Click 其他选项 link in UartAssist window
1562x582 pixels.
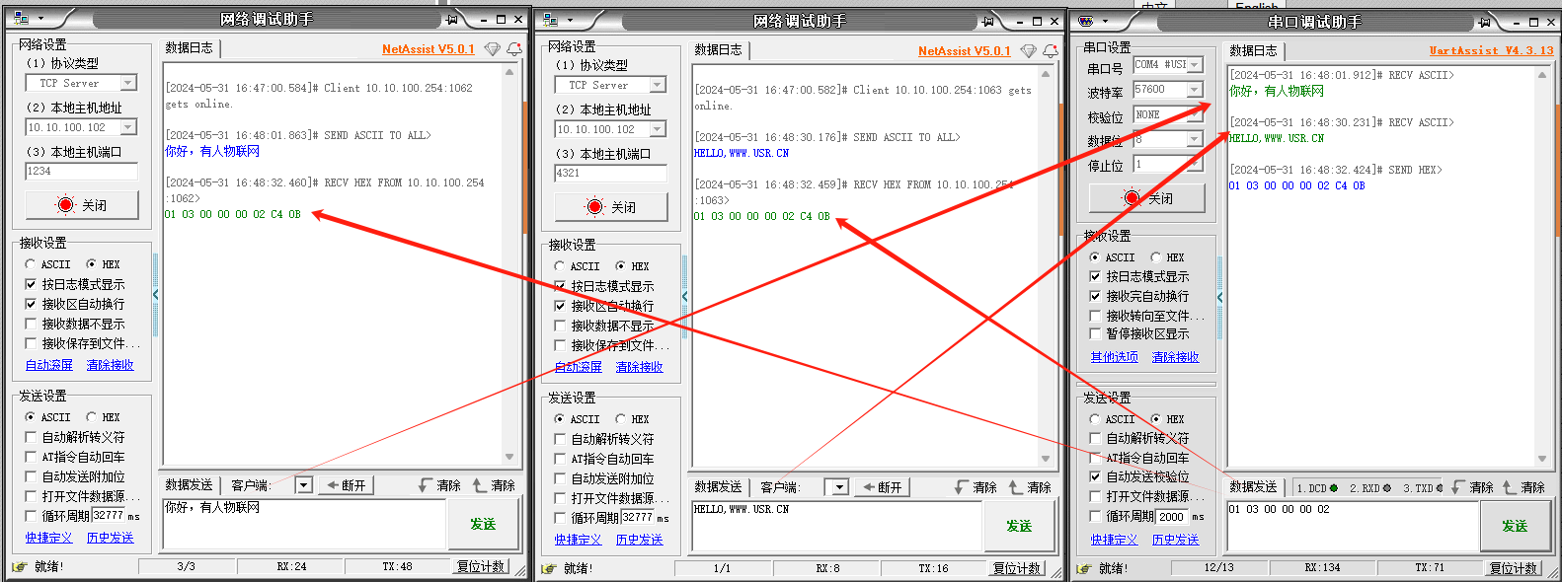tap(1114, 357)
